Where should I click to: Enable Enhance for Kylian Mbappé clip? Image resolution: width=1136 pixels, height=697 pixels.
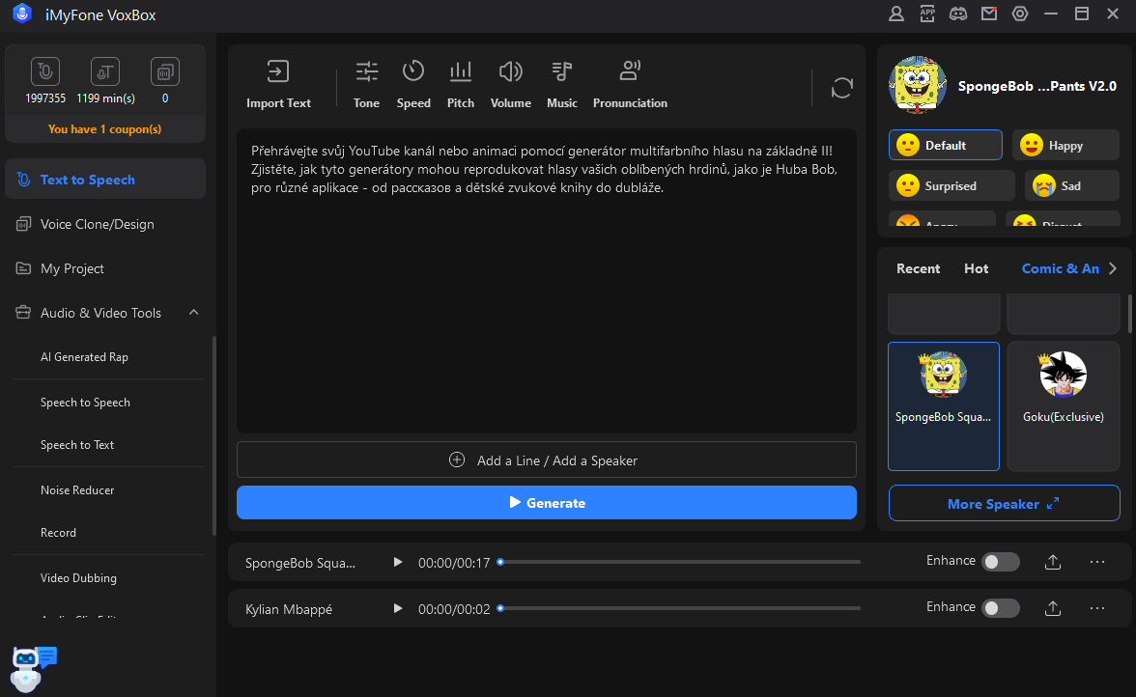point(1000,608)
